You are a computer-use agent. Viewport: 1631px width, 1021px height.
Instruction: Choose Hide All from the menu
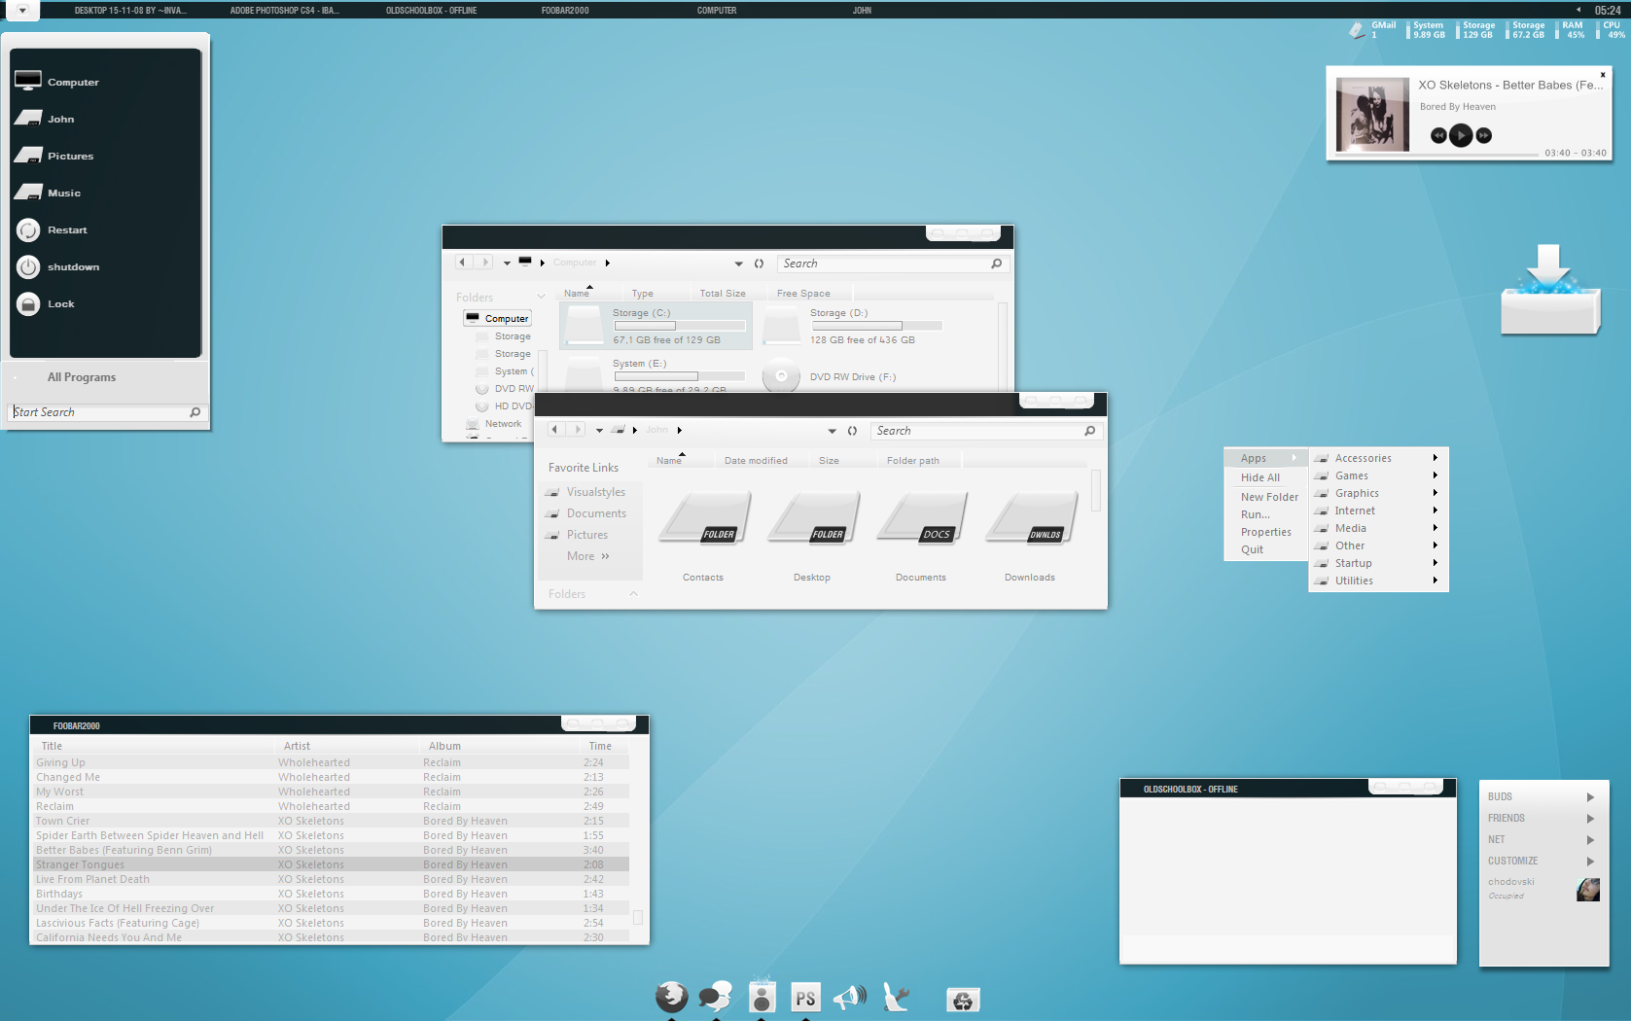(1260, 477)
